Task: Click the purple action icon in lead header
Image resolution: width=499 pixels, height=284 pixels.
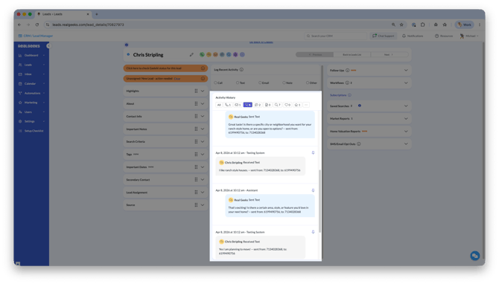Action: coord(235,54)
